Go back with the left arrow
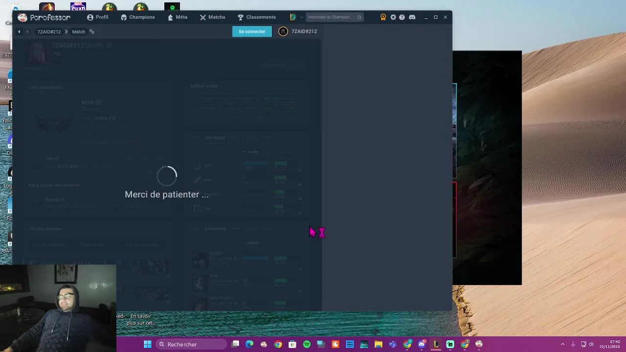Viewport: 626px width, 352px height. pos(19,32)
